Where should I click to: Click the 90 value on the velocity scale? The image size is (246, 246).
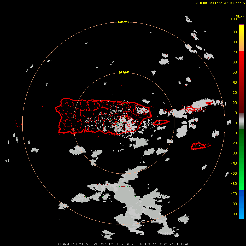coord(235,32)
